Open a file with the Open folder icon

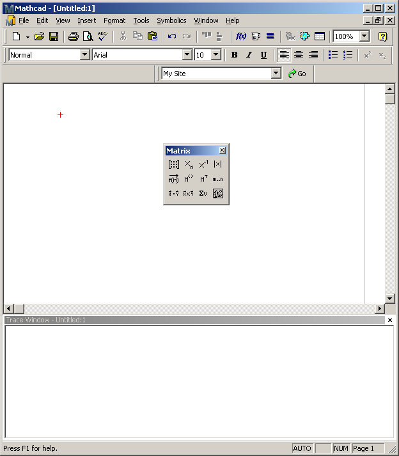pyautogui.click(x=39, y=36)
